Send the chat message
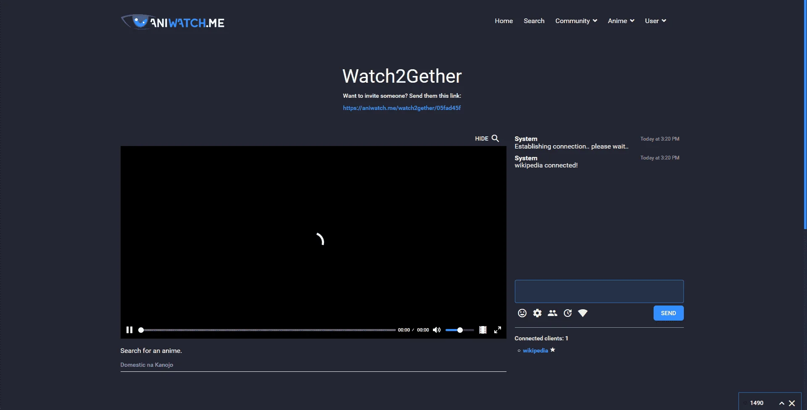This screenshot has height=410, width=807. point(668,313)
